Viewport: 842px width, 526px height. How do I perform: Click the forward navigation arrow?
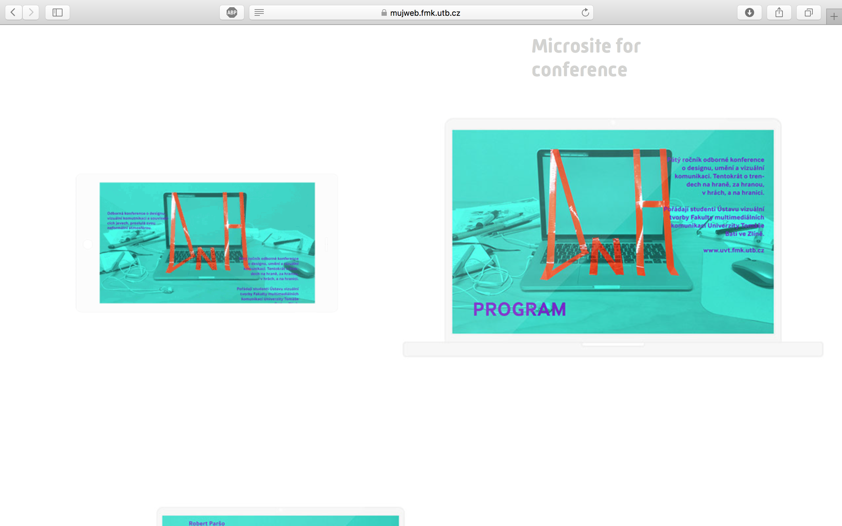pos(31,12)
